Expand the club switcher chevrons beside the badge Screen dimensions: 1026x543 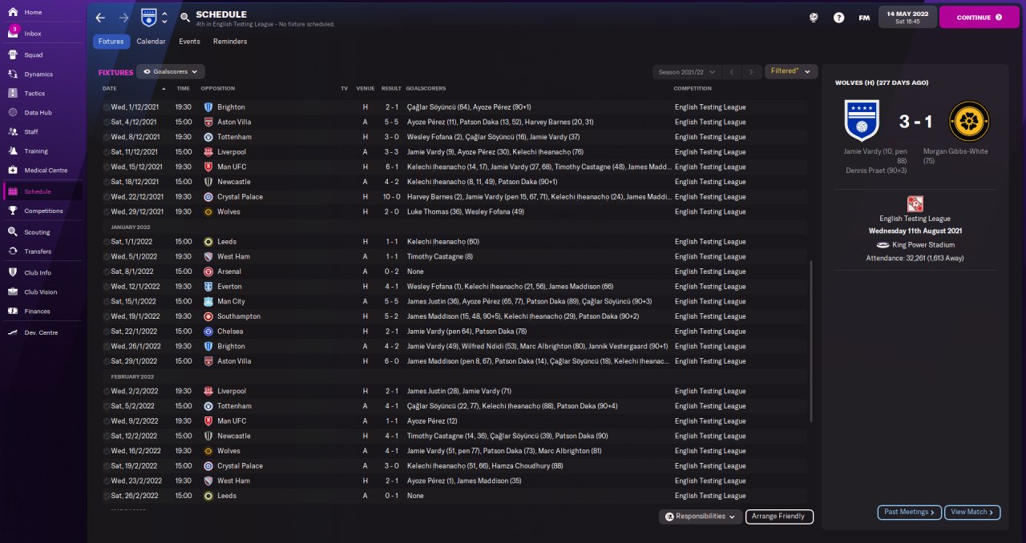[164, 18]
